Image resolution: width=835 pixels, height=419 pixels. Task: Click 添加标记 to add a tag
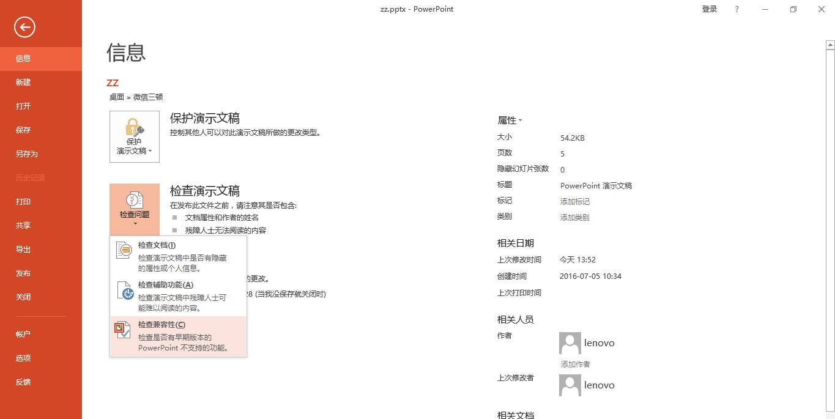574,201
